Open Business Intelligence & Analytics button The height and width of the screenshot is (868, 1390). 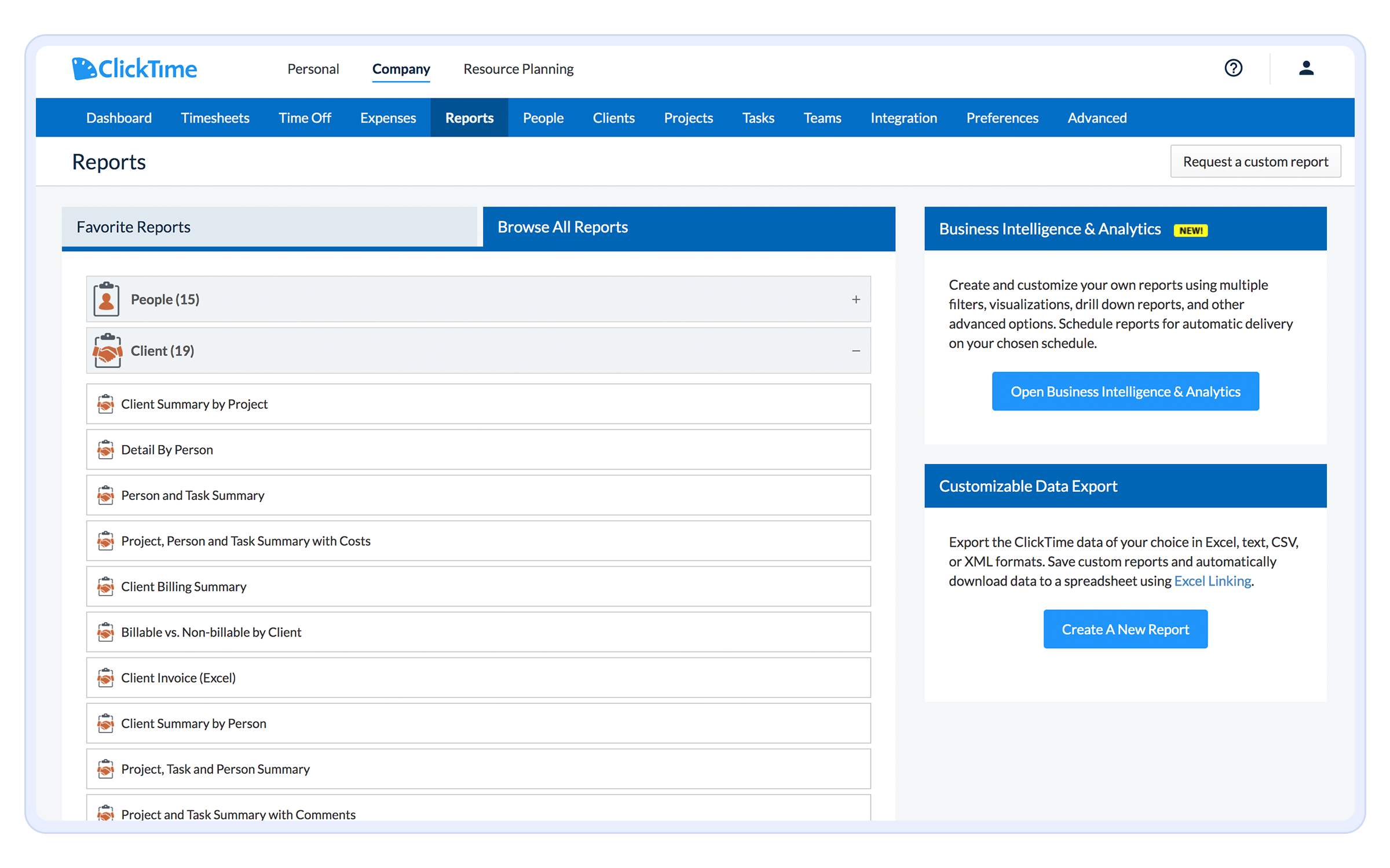(x=1125, y=392)
